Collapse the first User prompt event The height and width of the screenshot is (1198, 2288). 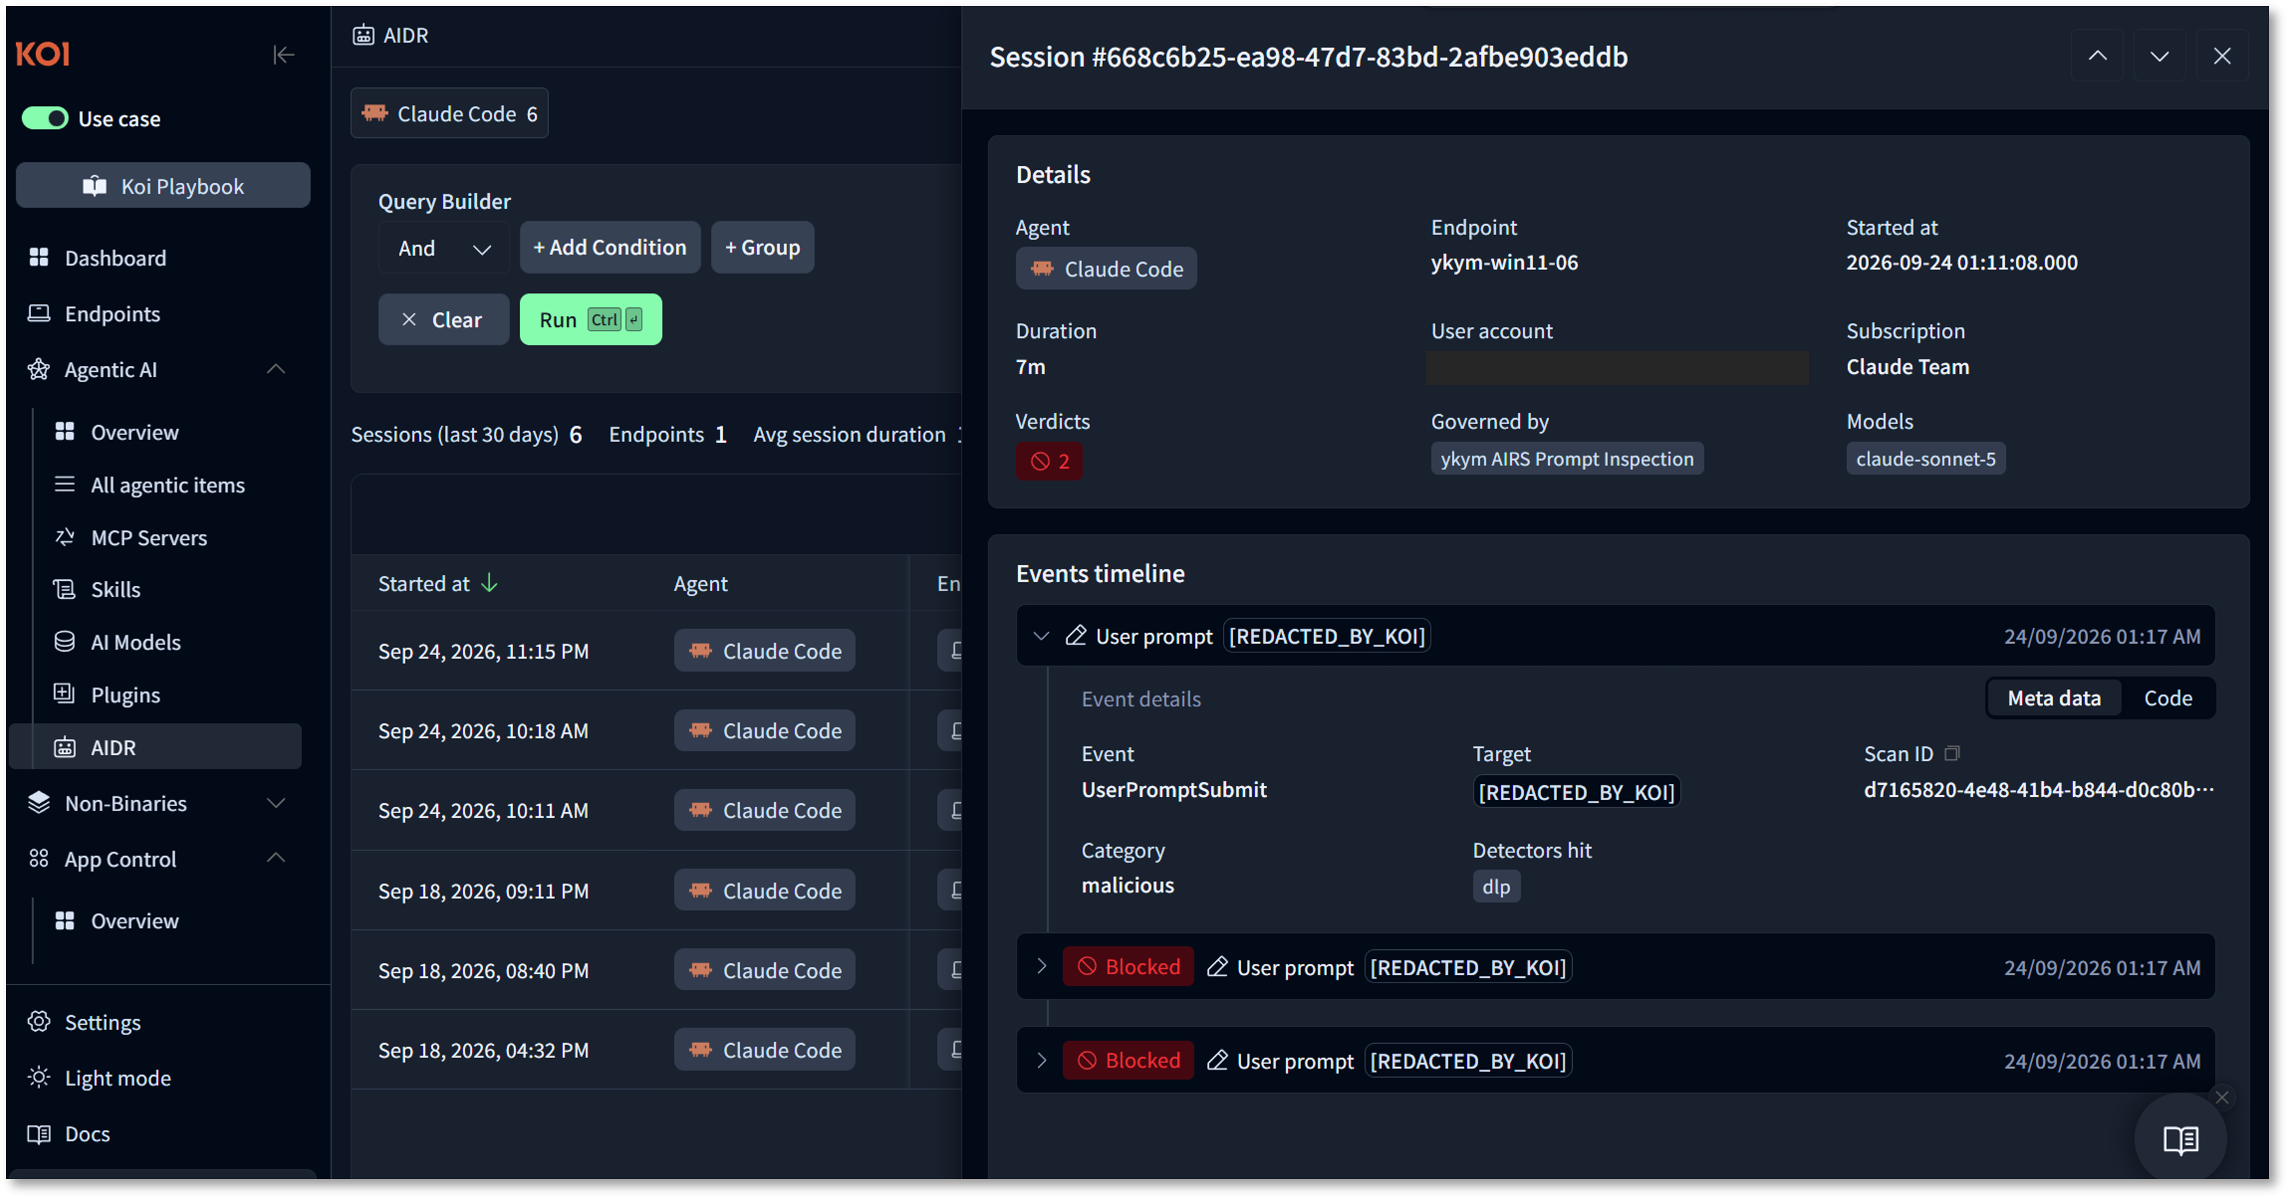1041,635
